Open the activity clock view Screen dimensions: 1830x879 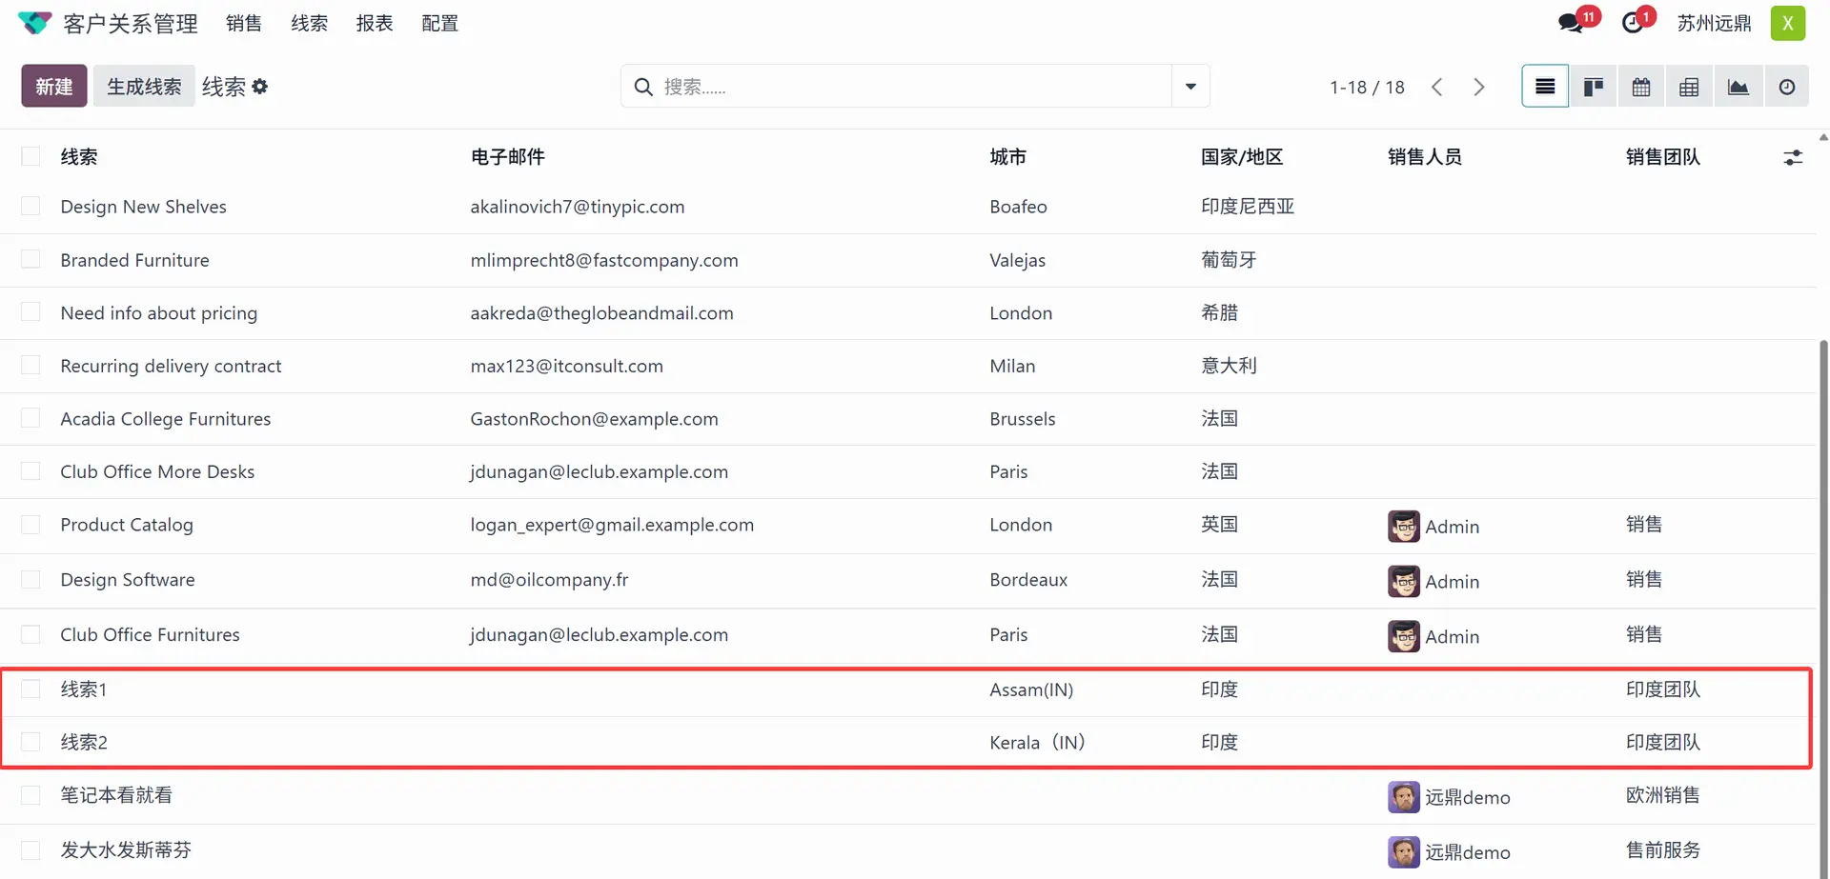pos(1786,87)
